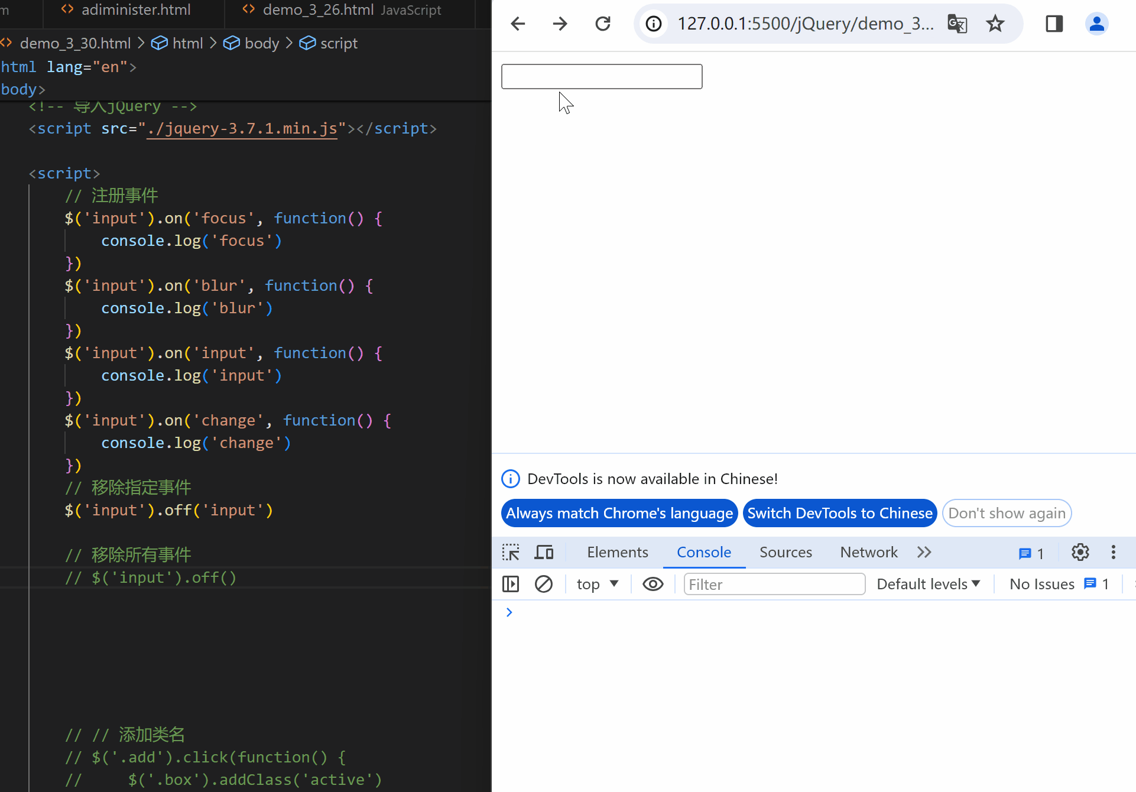Open the adiminister.html editor tab
Image resolution: width=1136 pixels, height=792 pixels.
[x=135, y=10]
